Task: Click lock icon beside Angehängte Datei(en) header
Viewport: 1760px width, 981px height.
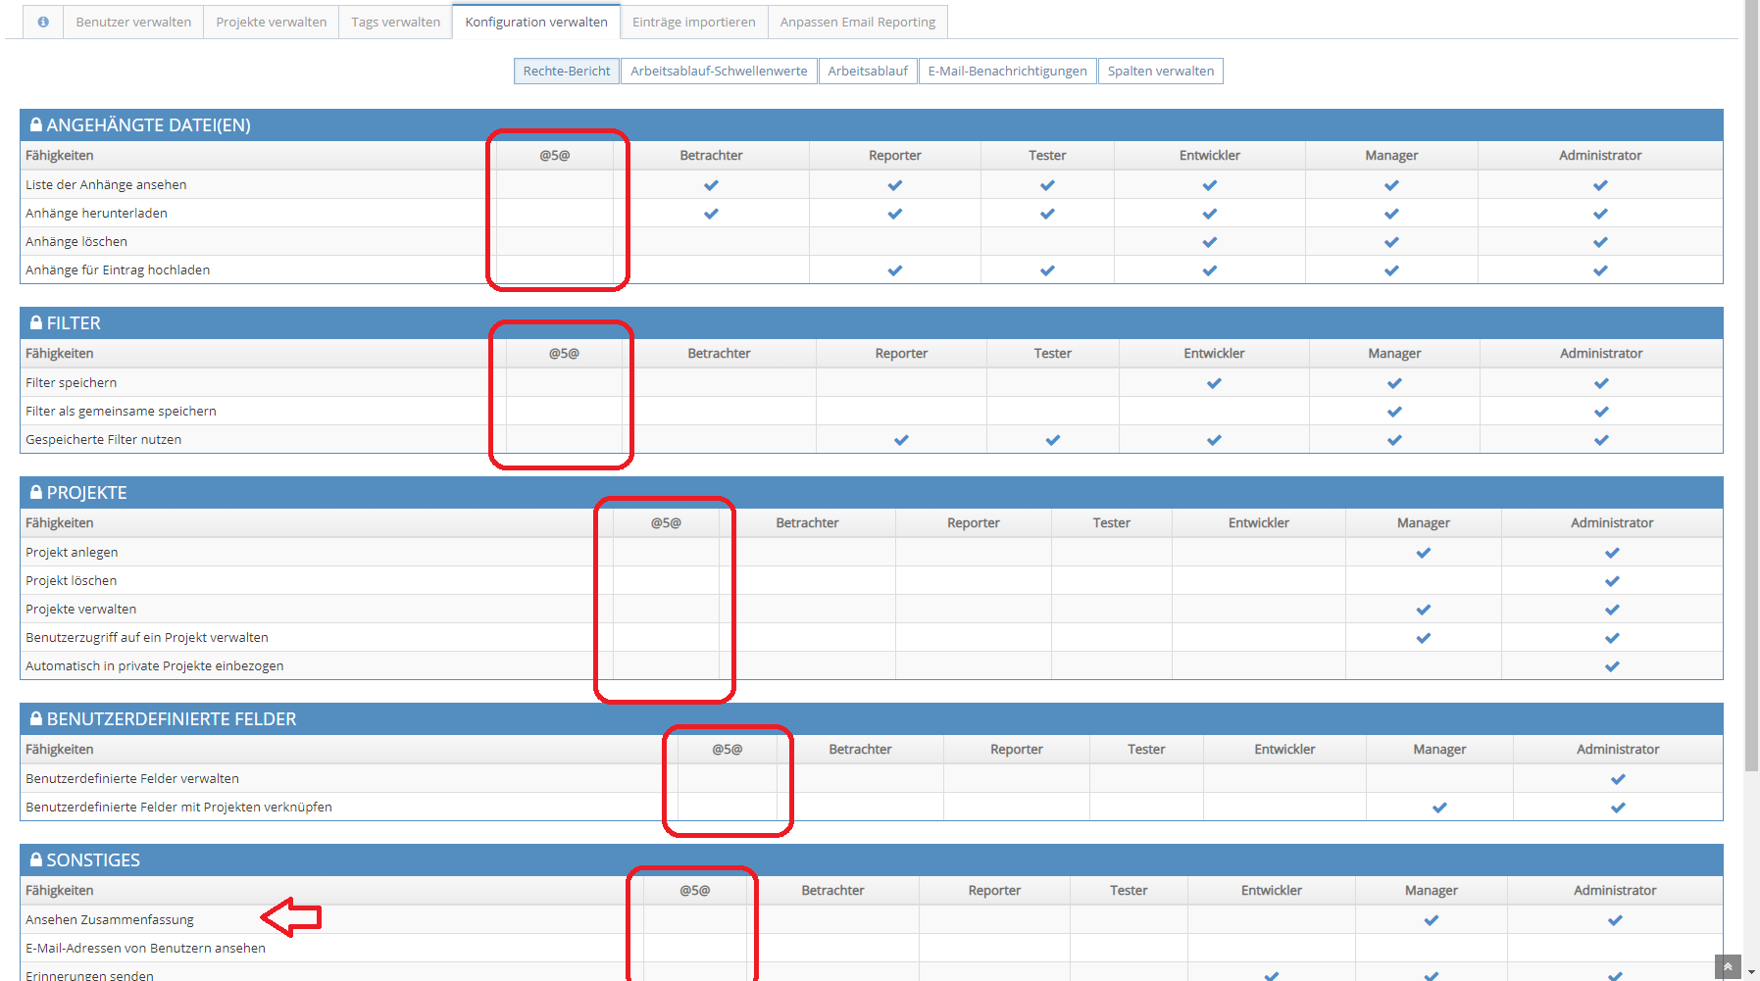Action: point(36,124)
